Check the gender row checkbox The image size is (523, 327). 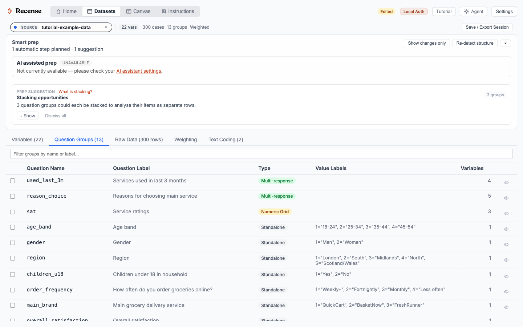point(13,243)
